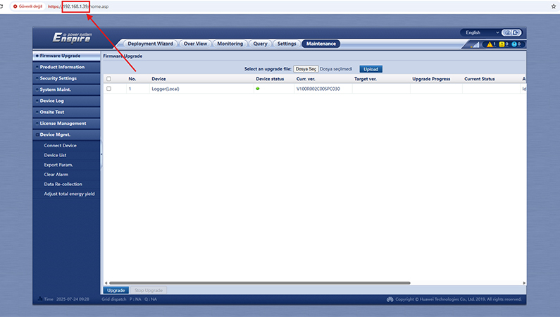Image resolution: width=560 pixels, height=317 pixels.
Task: Click the 'Dosya Seç' file chooser button
Action: (306, 69)
